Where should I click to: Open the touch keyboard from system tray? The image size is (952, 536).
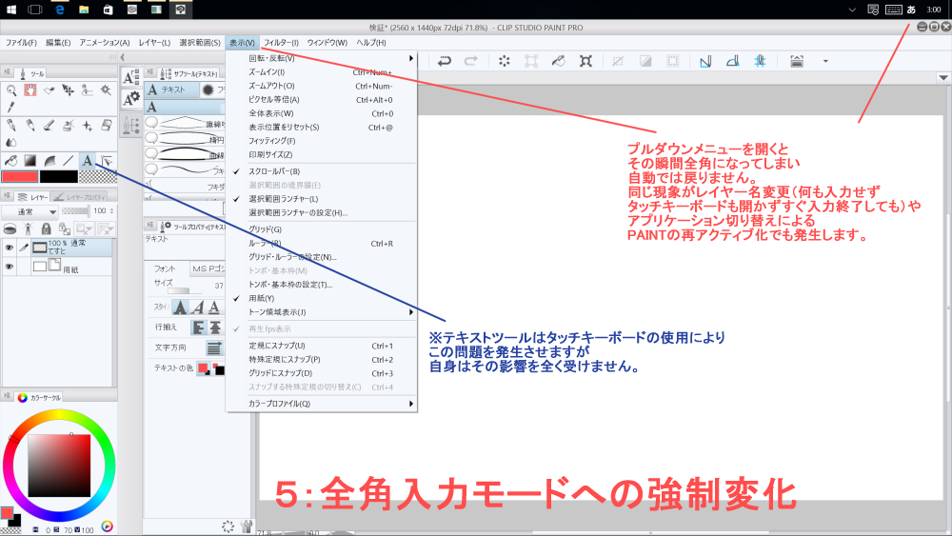click(x=893, y=10)
